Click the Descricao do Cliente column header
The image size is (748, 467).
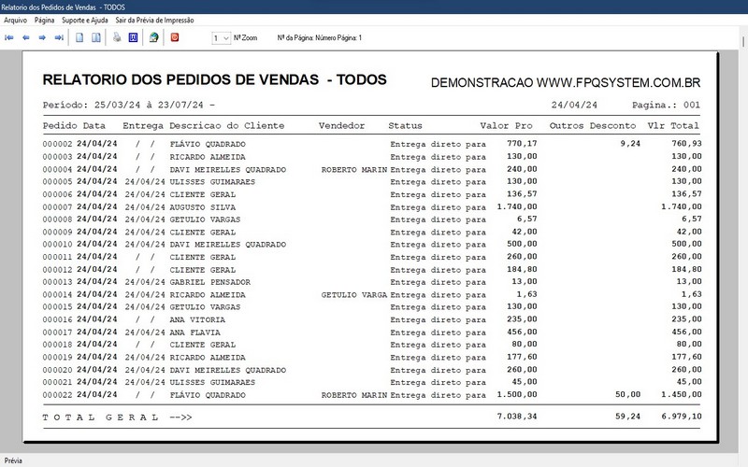point(226,126)
